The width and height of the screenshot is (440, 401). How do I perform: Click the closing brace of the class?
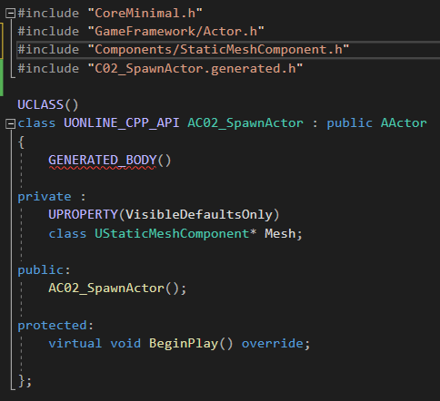tap(21, 380)
